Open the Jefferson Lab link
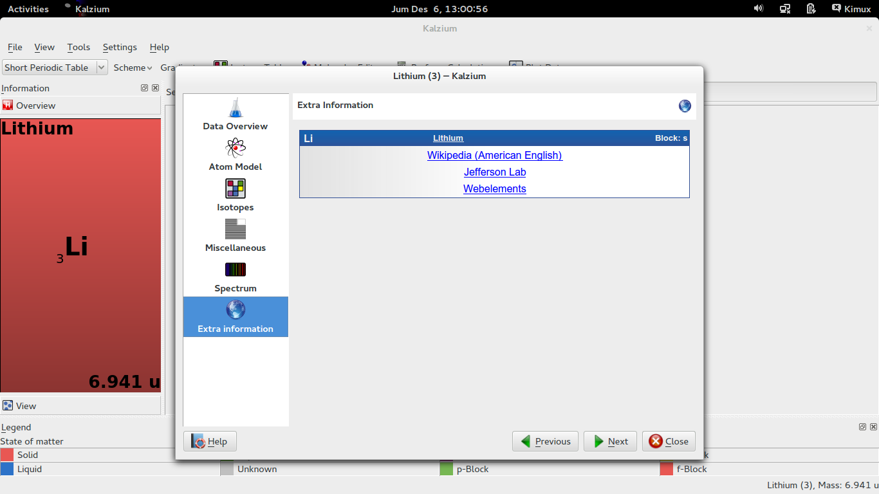The height and width of the screenshot is (494, 879). (x=495, y=172)
